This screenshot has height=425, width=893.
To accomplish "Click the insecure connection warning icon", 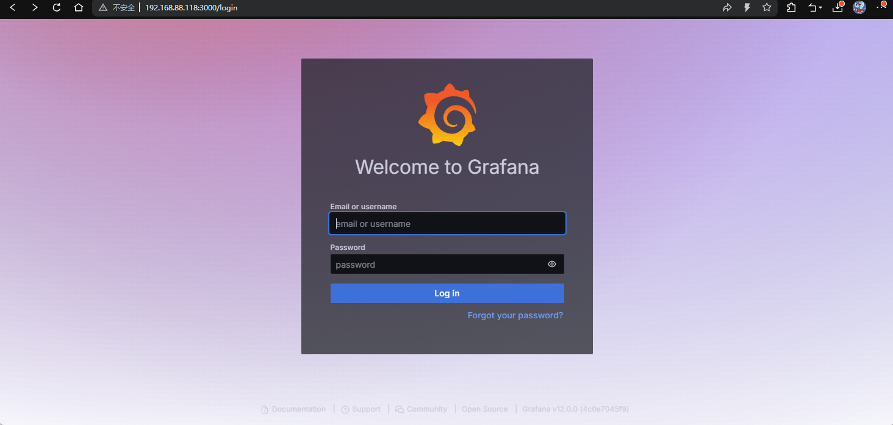I will click(103, 8).
